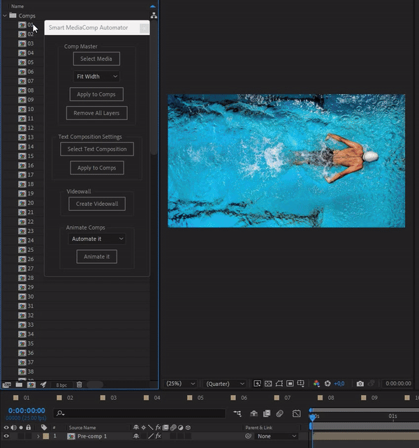Click the flowchart view icon in Project panel
Screen dimensions: 419x448
point(154,15)
